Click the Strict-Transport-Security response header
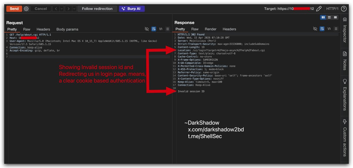 tap(223, 44)
